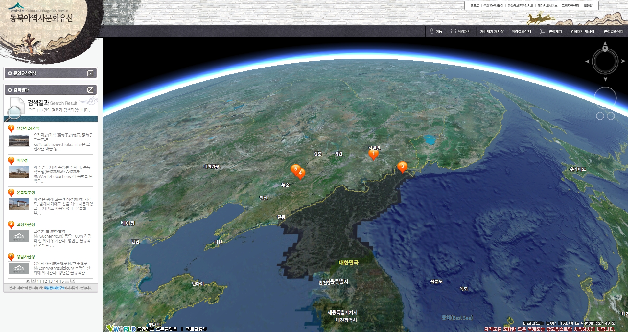
Task: Go to the last page of results
Action: tap(73, 281)
